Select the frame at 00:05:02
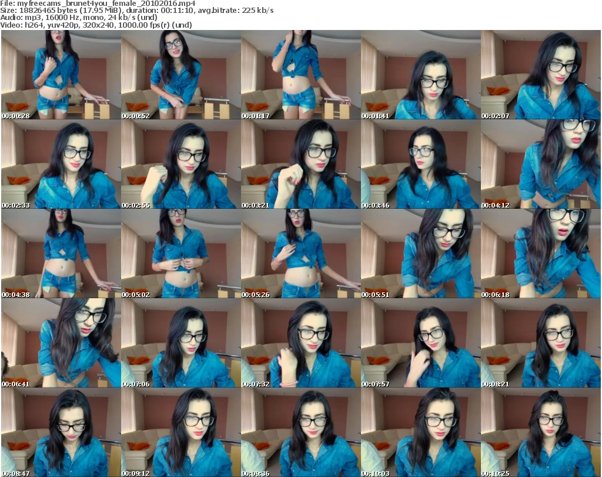 click(181, 254)
